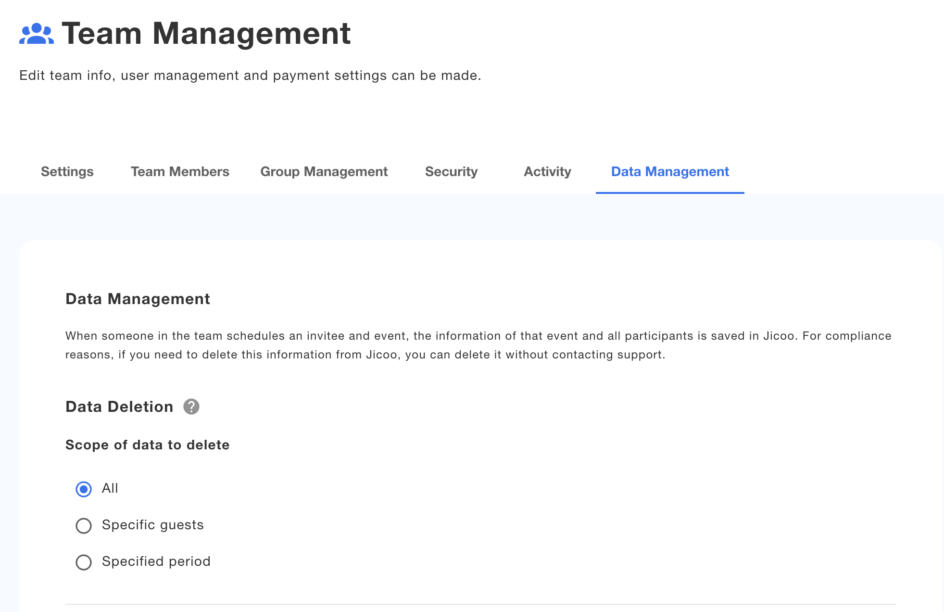
Task: Click the Data Management section heading
Action: pyautogui.click(x=138, y=299)
